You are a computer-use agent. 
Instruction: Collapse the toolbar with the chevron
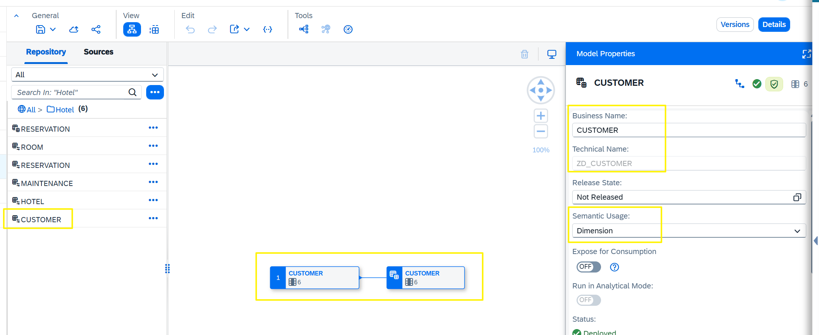click(x=16, y=16)
